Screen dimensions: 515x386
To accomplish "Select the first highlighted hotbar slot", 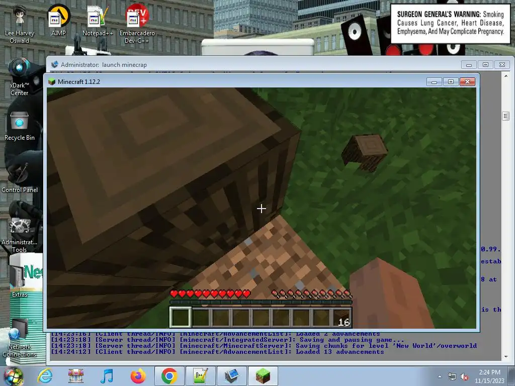I will 180,318.
